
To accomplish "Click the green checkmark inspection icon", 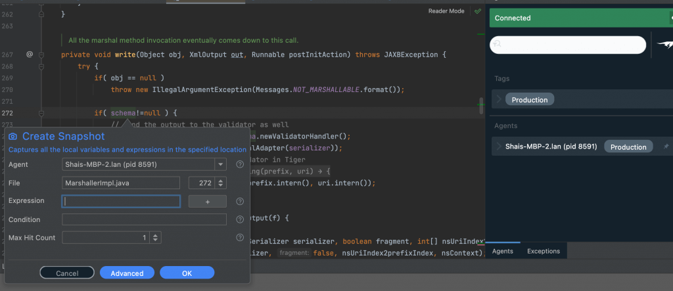I will click(x=478, y=11).
